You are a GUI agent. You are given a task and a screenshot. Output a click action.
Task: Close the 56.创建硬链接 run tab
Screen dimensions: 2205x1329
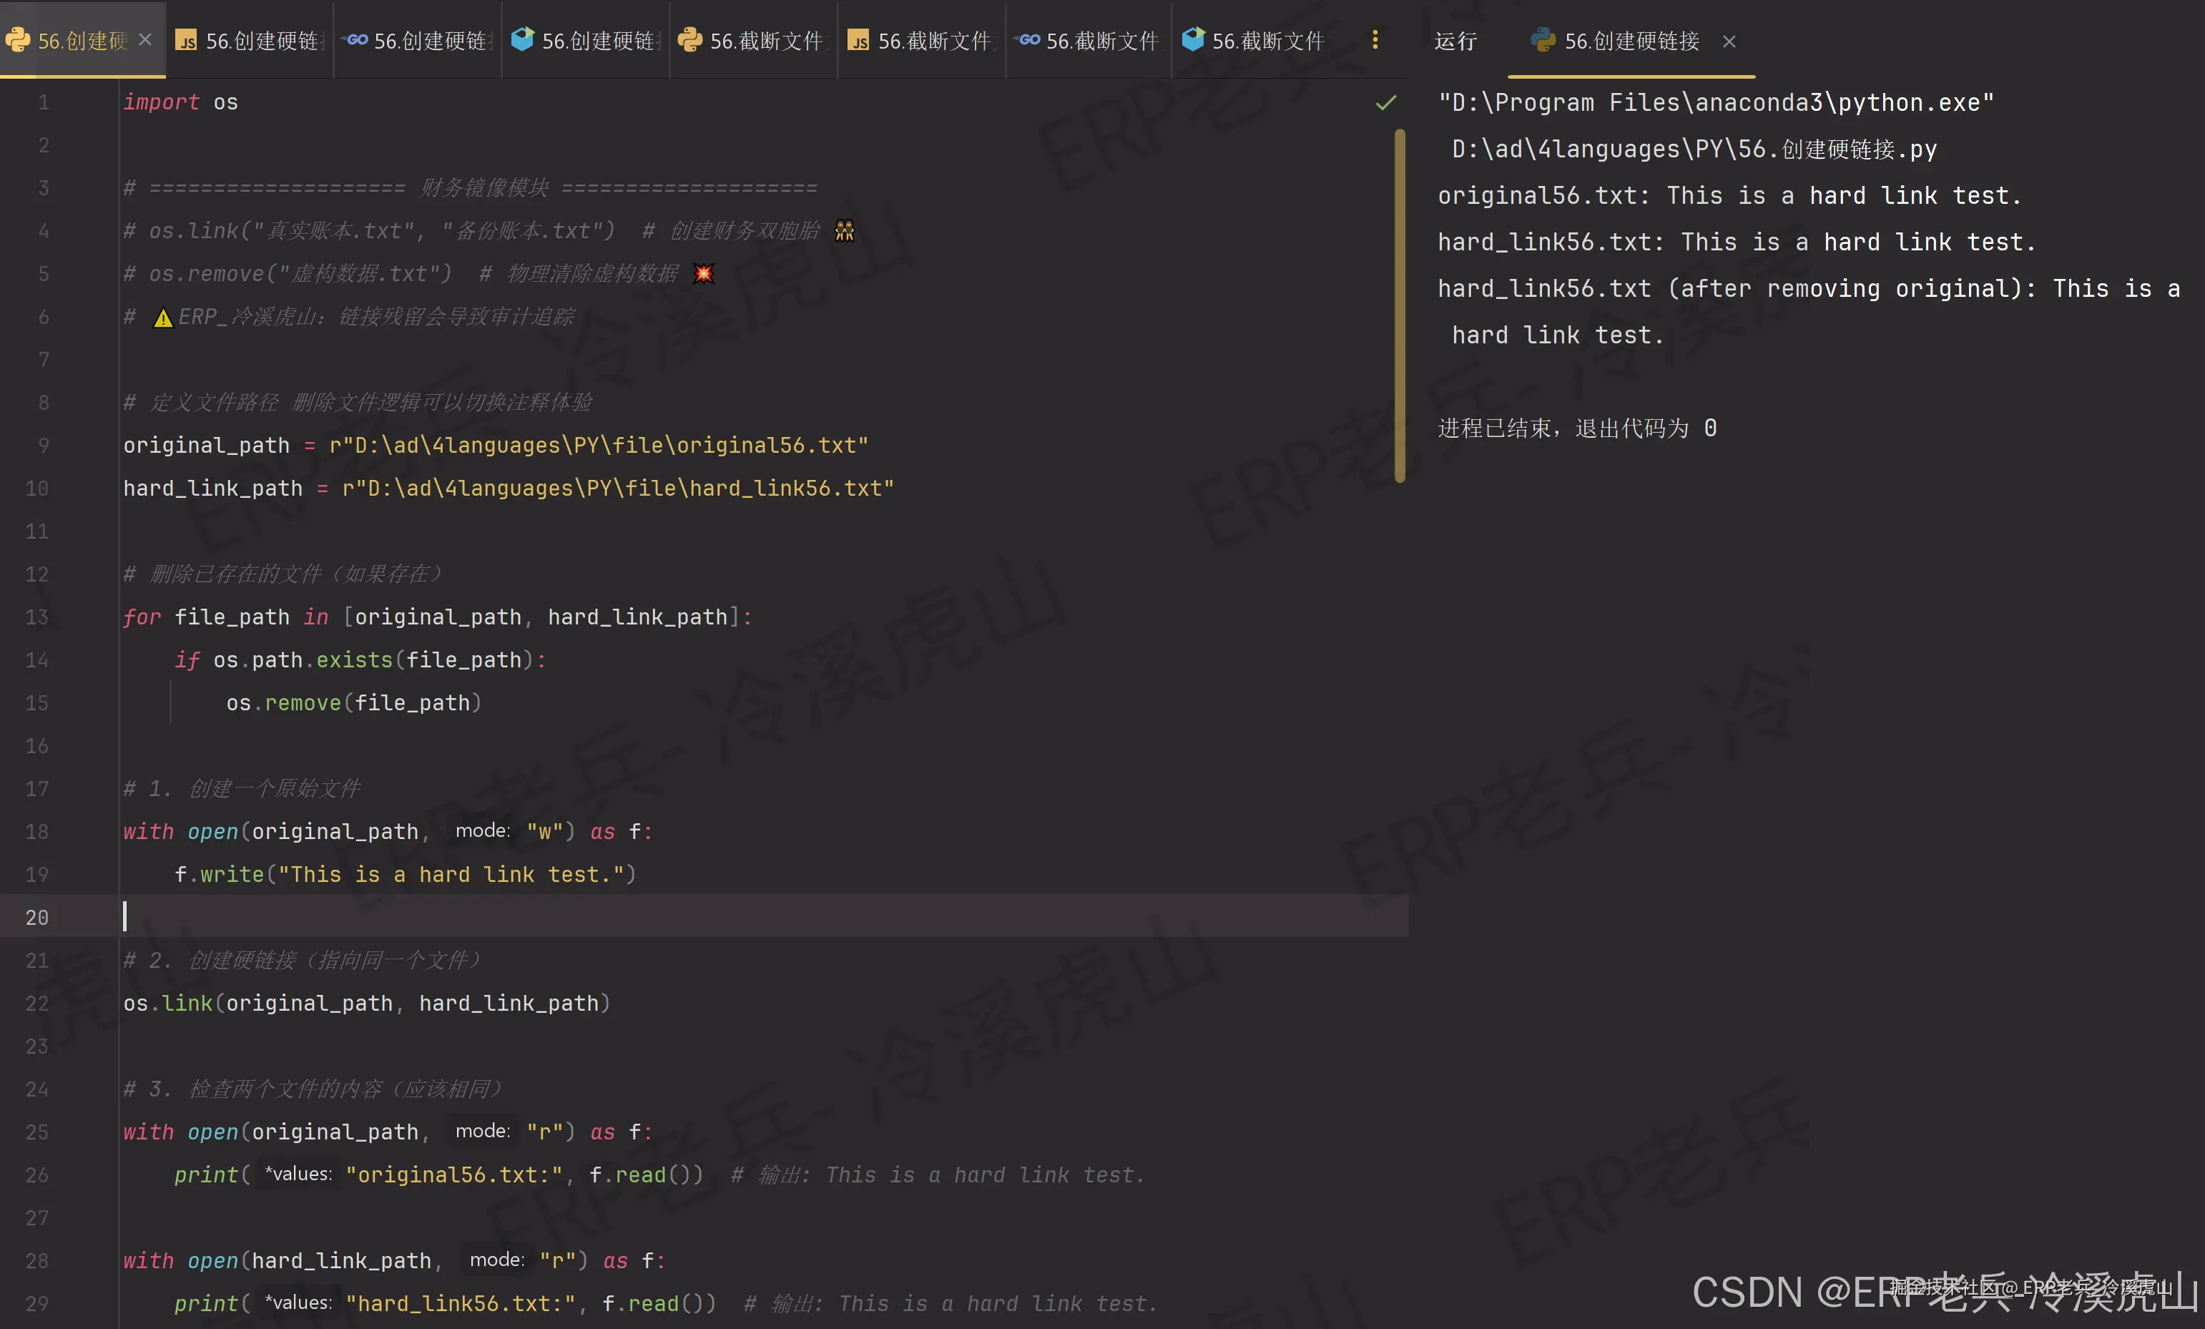click(x=1729, y=41)
